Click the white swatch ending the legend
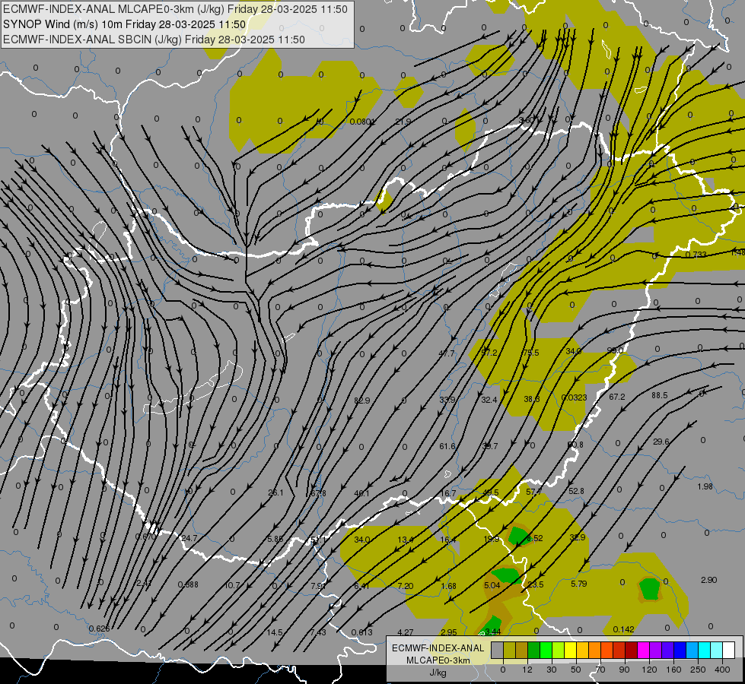This screenshot has width=745, height=684. click(x=729, y=650)
